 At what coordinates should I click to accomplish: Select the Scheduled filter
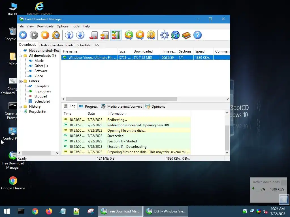point(42,101)
